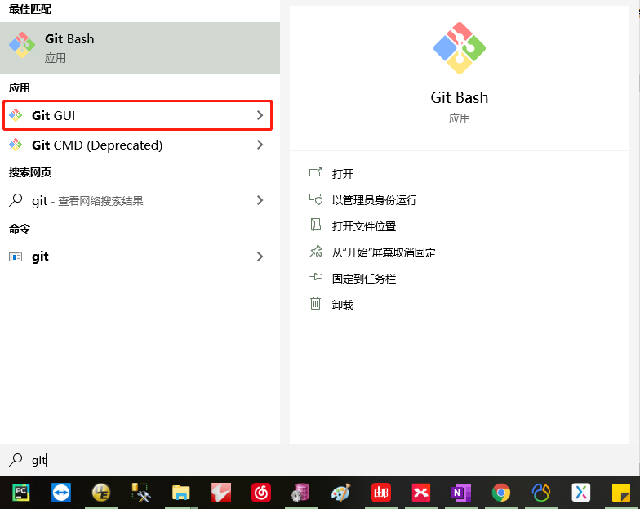Viewport: 640px width, 509px height.
Task: Click the trash icon for 卸载
Action: click(315, 303)
